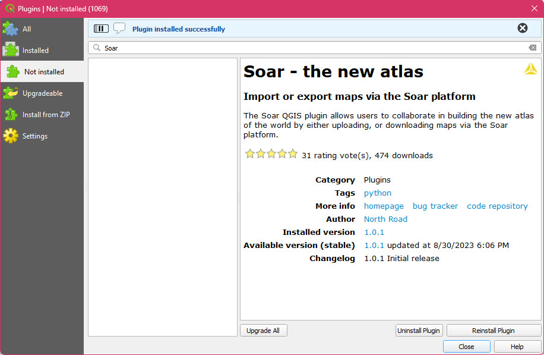Viewport: 544px width, 355px height.
Task: Click installed version 1.0.1 link
Action: (x=374, y=233)
